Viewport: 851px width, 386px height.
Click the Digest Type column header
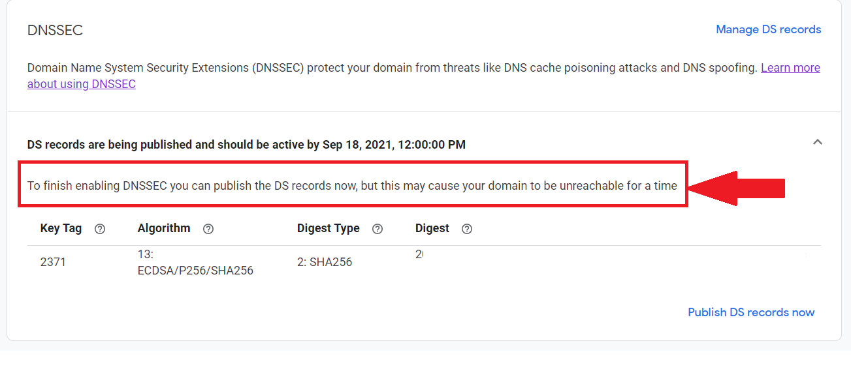[328, 228]
